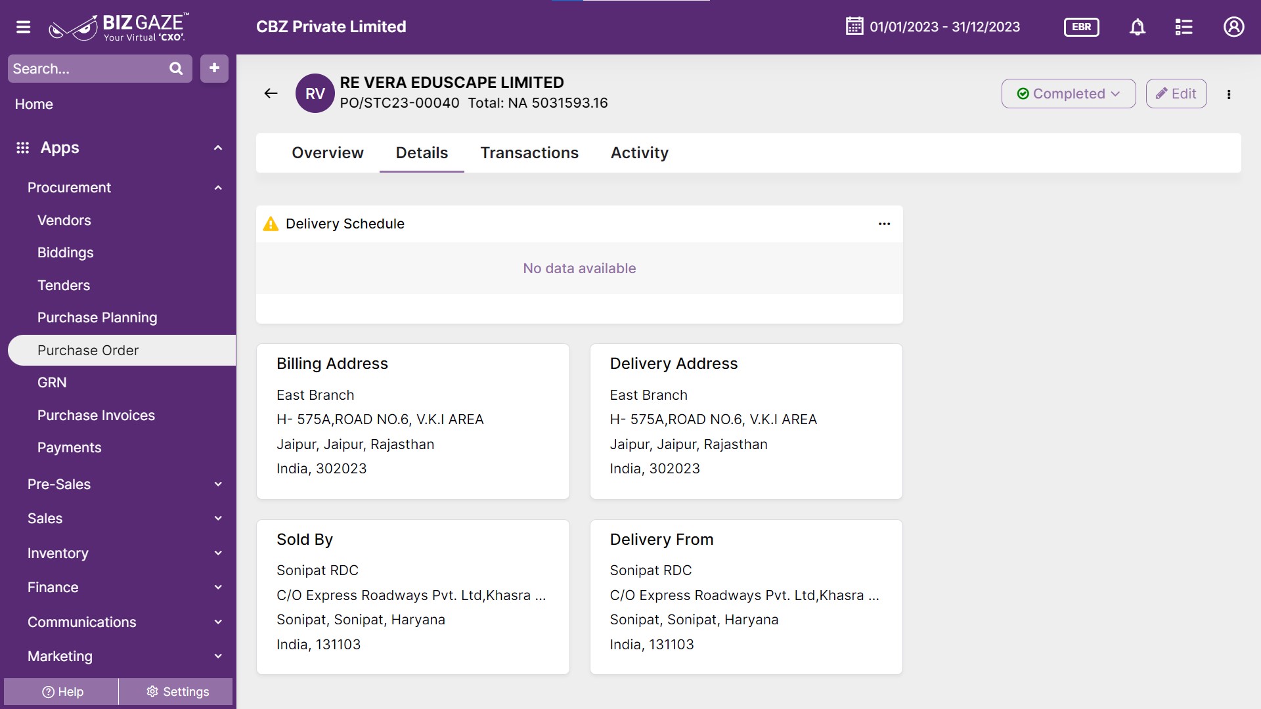The height and width of the screenshot is (709, 1261).
Task: Open the Transactions tab
Action: pos(529,153)
